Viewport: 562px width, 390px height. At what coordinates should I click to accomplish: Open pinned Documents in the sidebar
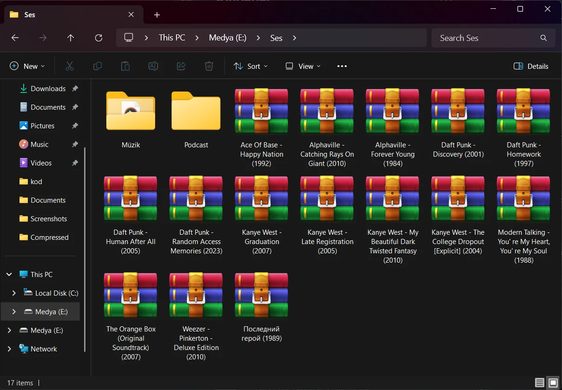(x=43, y=107)
